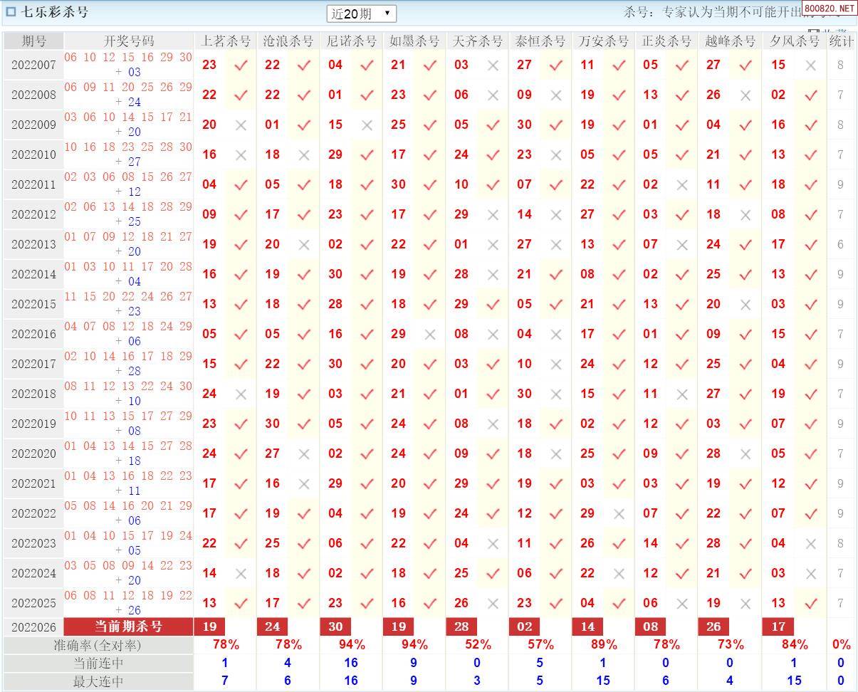Click red badge 17 under 夕风杀号

point(778,627)
